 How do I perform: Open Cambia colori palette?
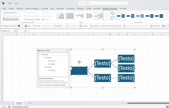(x=112, y=16)
